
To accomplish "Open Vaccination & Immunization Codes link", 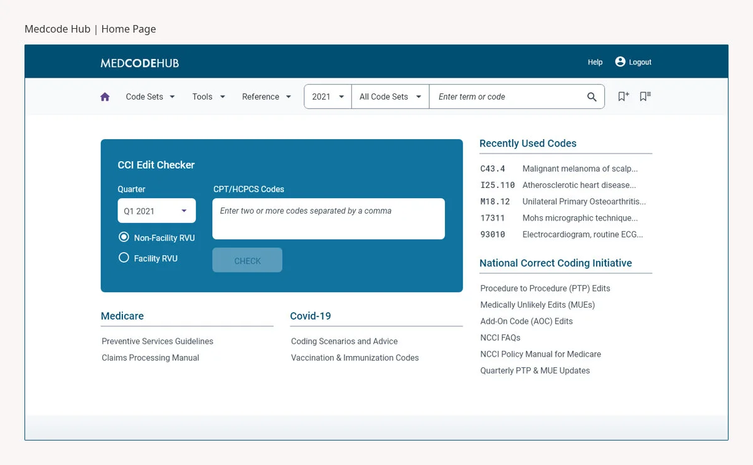I will (x=355, y=357).
